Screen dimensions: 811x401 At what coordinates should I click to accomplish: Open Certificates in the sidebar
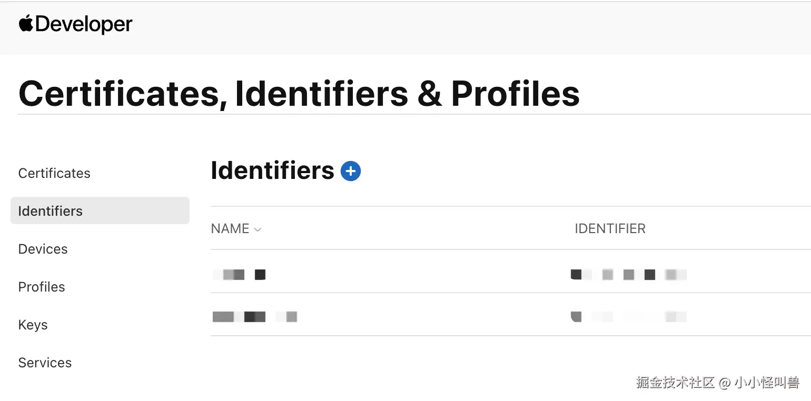(x=54, y=173)
